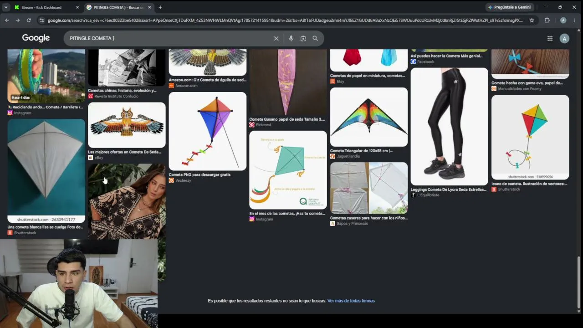Open 'Cometas chinas: historia, evolución' result

(x=122, y=91)
